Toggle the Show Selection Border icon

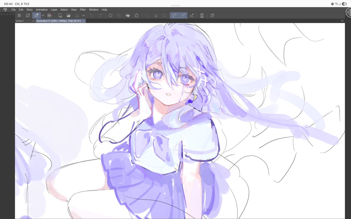(x=164, y=15)
